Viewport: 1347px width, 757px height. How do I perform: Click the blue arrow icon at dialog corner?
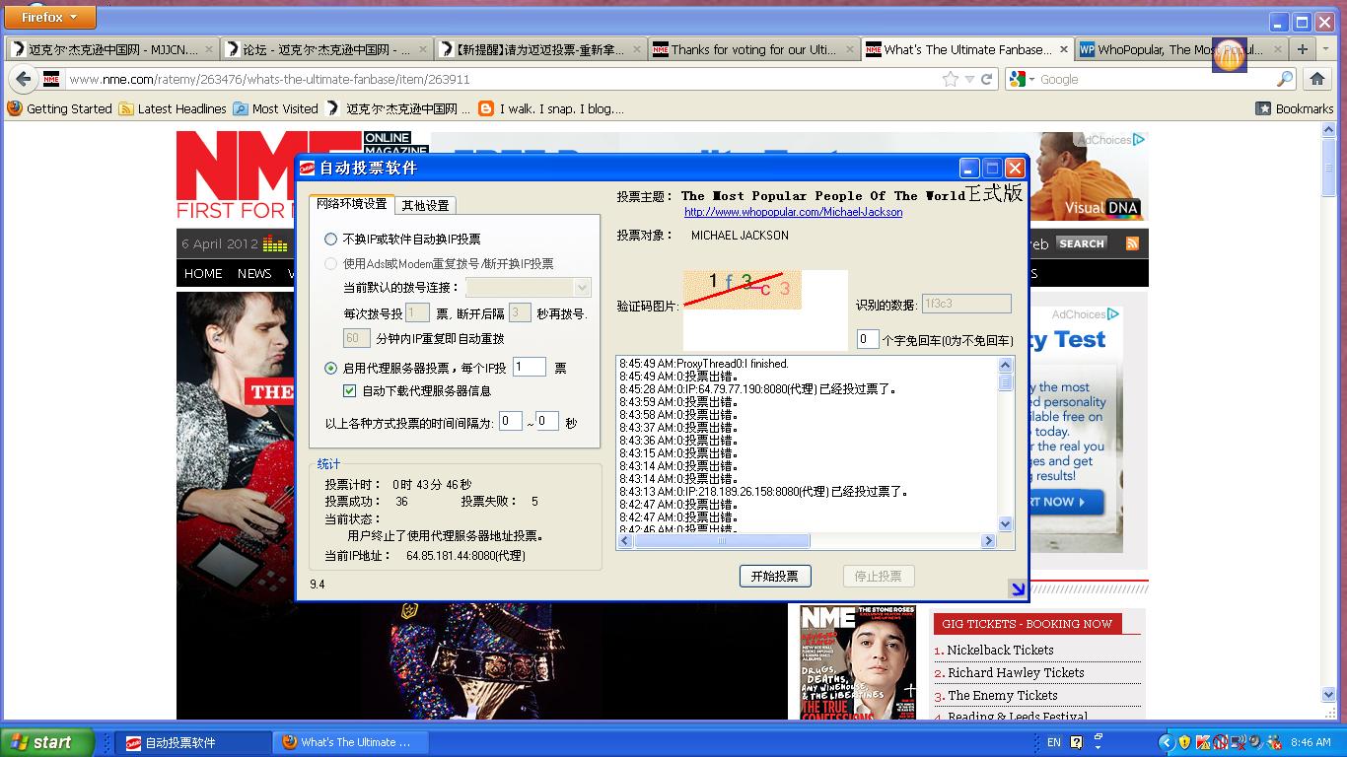(1018, 588)
